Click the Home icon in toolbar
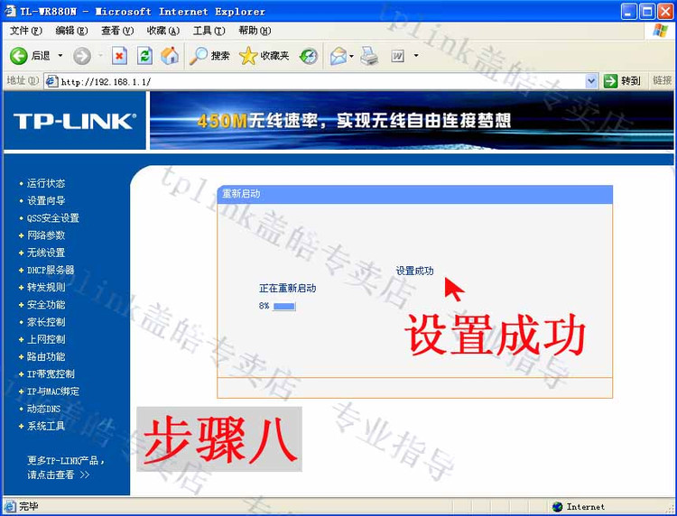The width and height of the screenshot is (677, 516). pos(170,56)
